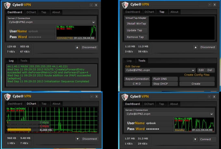Click the '31.3 MB' traffic value
Viewport: 221px width, 149px height.
tap(143, 139)
